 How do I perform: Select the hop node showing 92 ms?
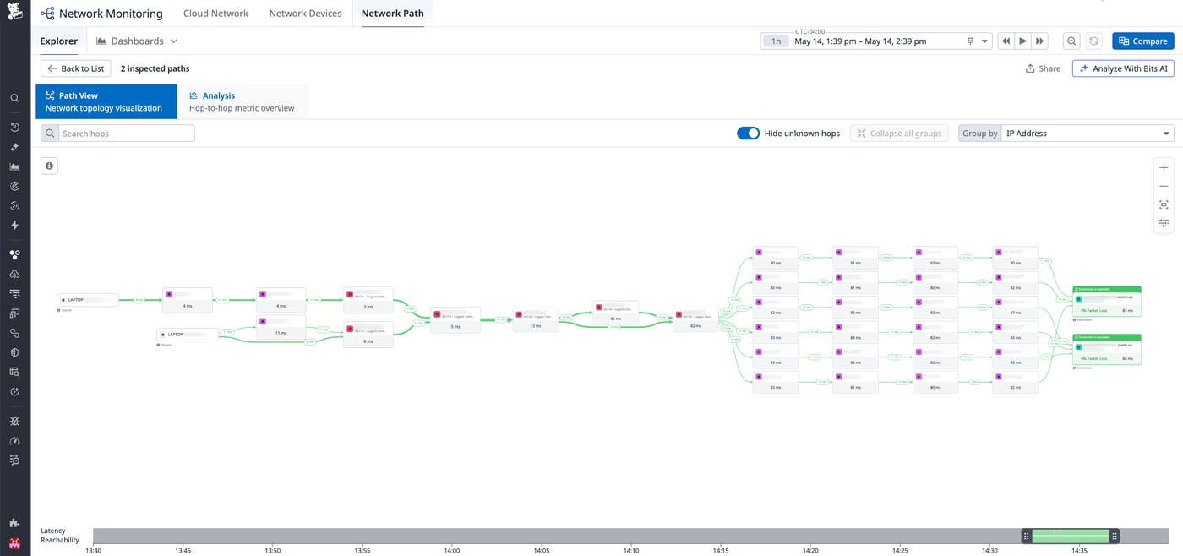(x=935, y=258)
